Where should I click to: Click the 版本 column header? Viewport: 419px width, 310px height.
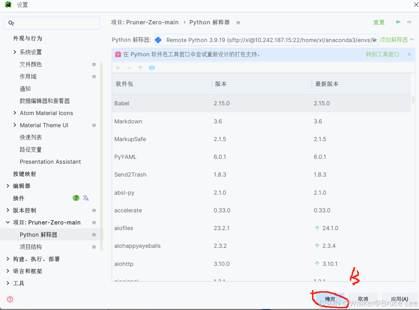(x=262, y=84)
